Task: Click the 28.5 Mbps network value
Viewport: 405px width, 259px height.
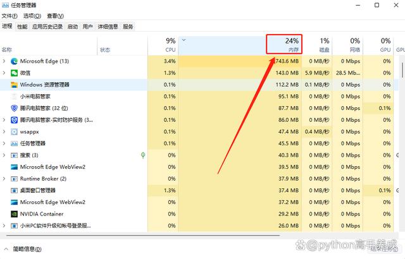Action: pos(348,73)
